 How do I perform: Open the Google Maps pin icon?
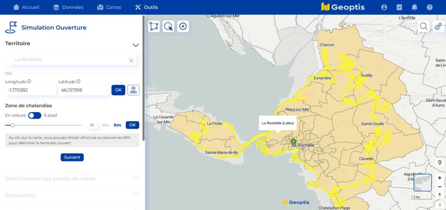pyautogui.click(x=440, y=163)
